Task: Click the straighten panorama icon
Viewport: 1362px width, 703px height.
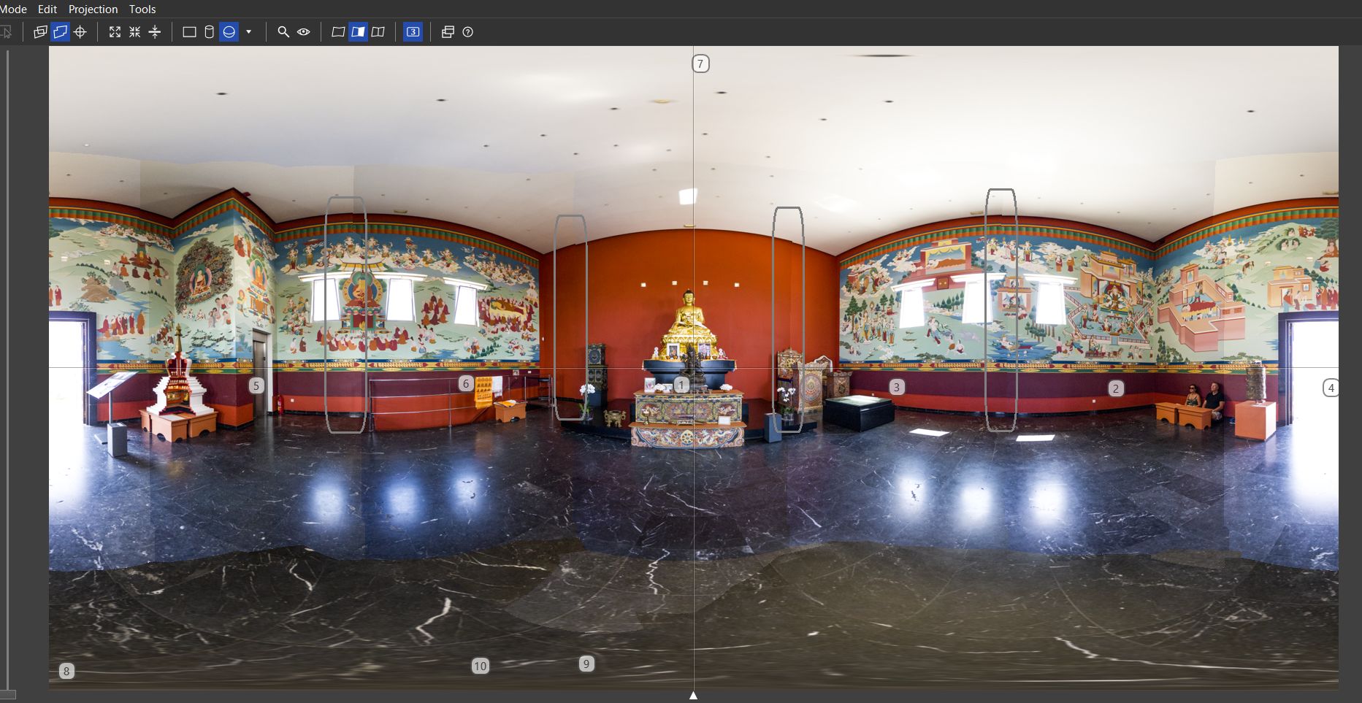Action: (x=155, y=32)
